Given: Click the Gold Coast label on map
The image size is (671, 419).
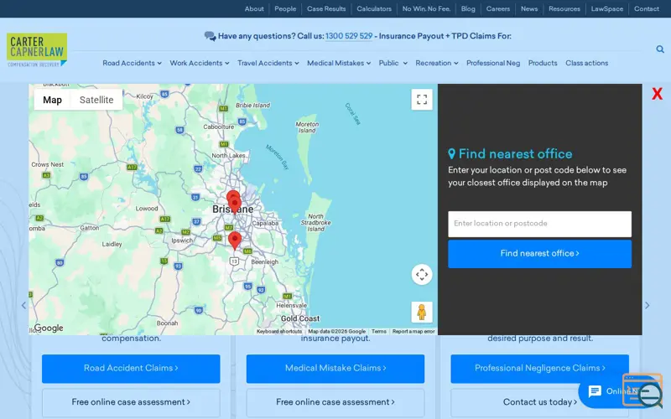Looking at the screenshot, I should 300,318.
